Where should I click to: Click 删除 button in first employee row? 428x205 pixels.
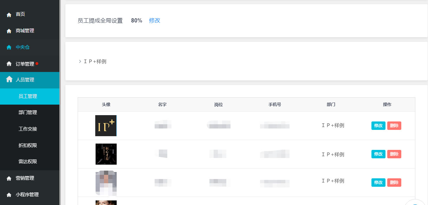(394, 126)
